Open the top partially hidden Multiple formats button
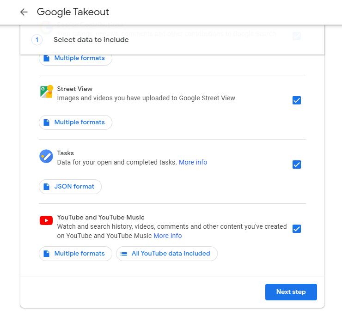The height and width of the screenshot is (311, 342). coord(75,60)
